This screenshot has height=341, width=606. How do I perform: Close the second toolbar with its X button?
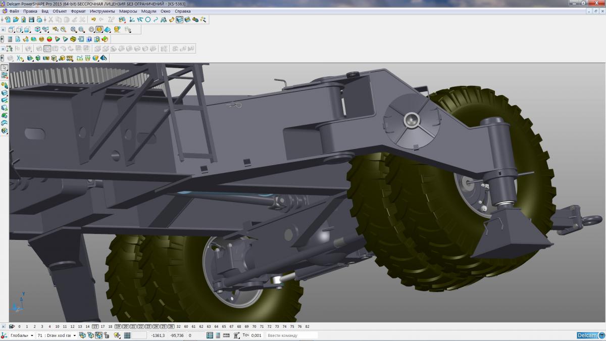coord(3,29)
